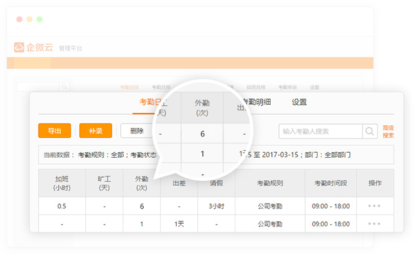The image size is (414, 255).
Task: Click the 外勤(次) column header in table
Action: (142, 183)
